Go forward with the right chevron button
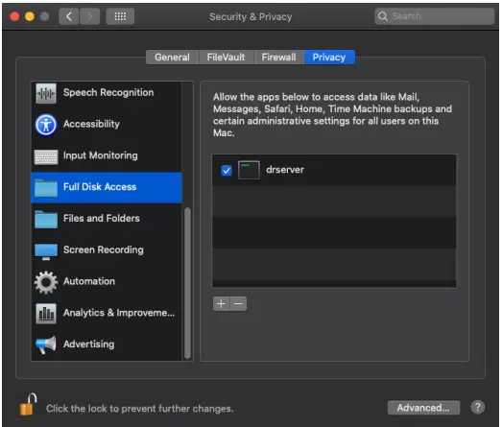The image size is (502, 427). [x=89, y=16]
